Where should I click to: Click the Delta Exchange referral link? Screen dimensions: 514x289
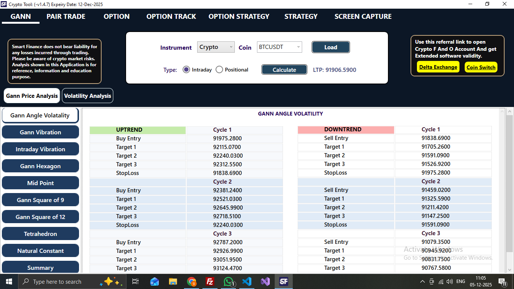pyautogui.click(x=438, y=67)
